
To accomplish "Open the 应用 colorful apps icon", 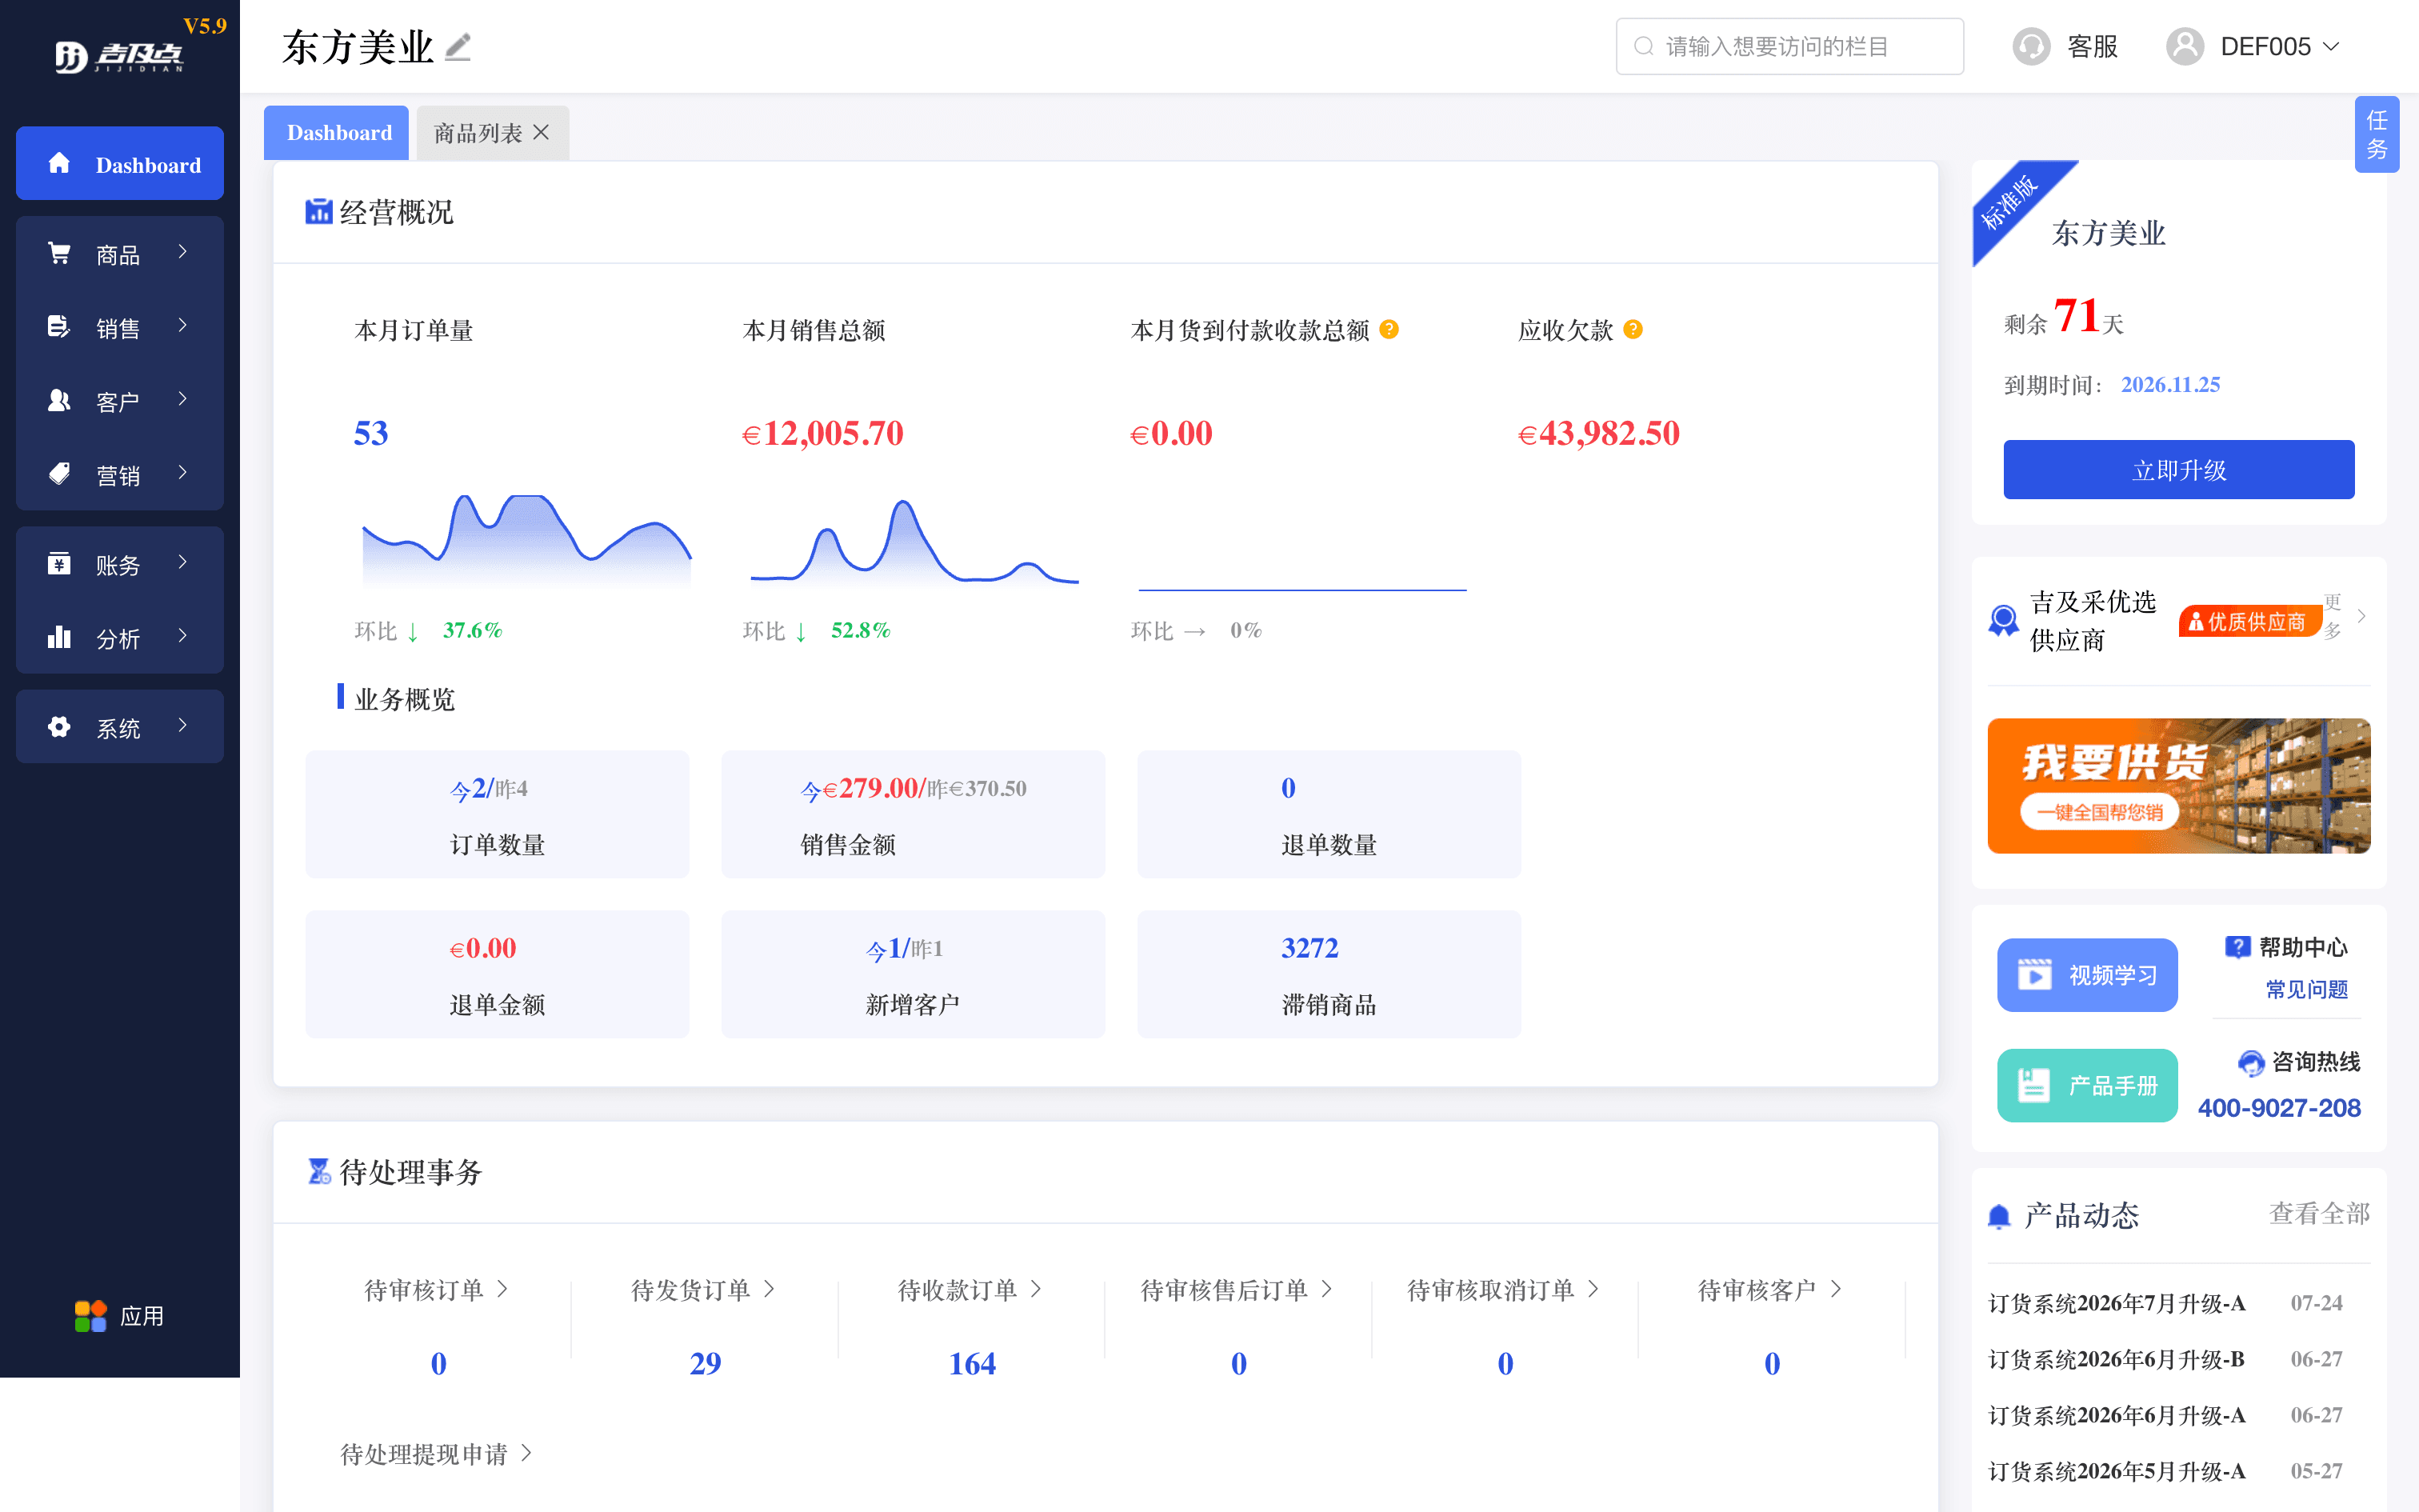I will tap(90, 1315).
